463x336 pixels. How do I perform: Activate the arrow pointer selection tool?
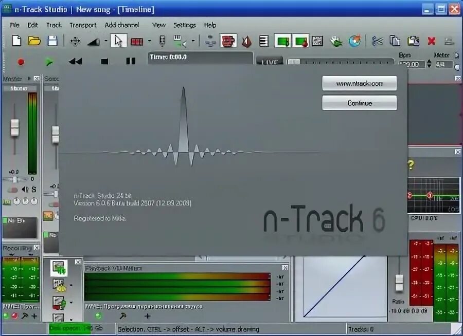click(x=119, y=41)
